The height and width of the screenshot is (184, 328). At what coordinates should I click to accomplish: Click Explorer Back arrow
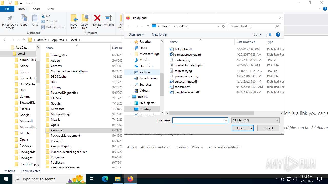(x=5, y=40)
